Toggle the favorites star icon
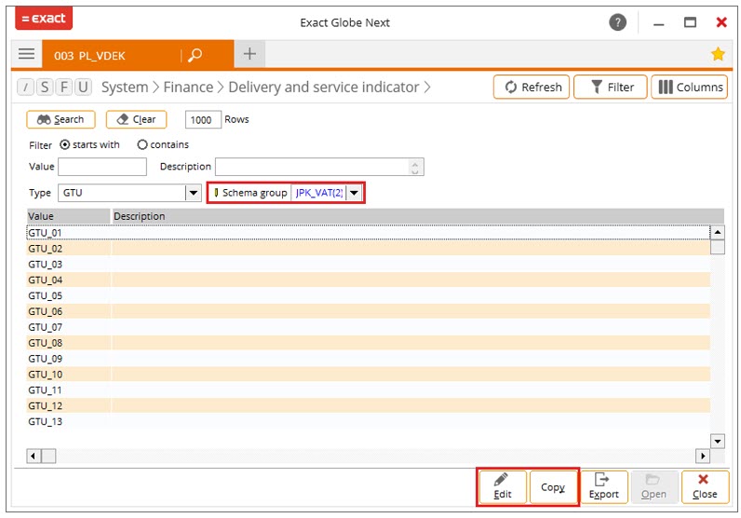This screenshot has width=741, height=518. [718, 54]
